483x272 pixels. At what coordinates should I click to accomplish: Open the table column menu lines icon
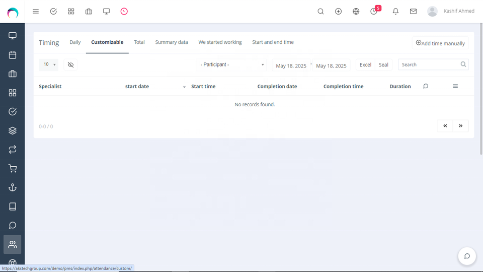coord(455,87)
